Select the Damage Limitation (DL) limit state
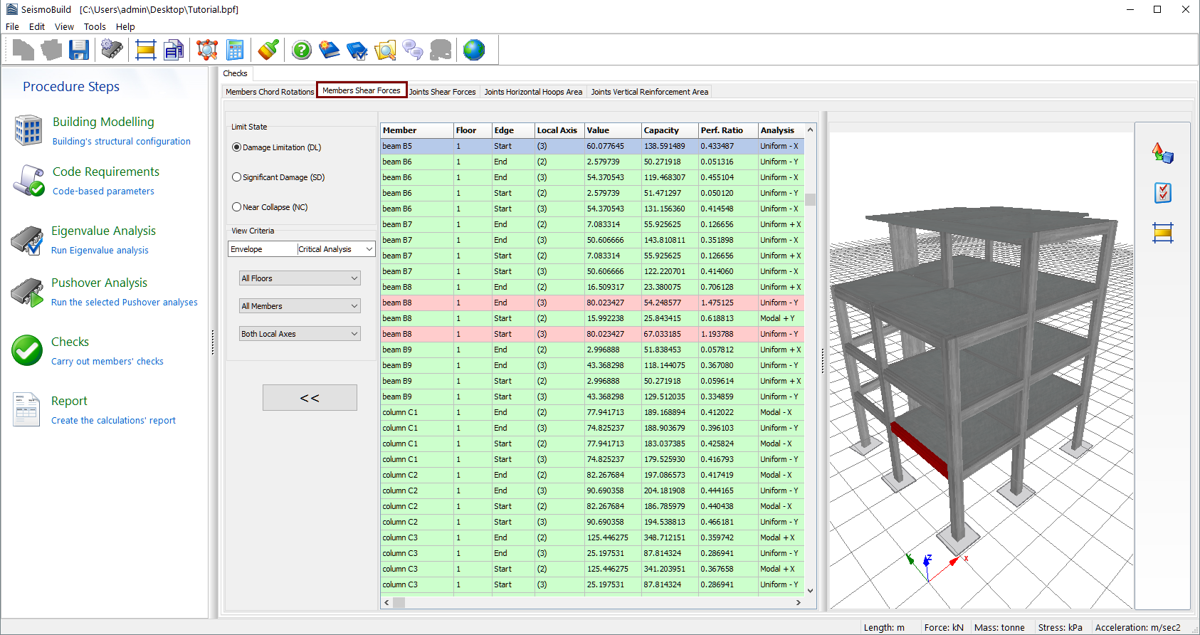This screenshot has width=1200, height=635. pyautogui.click(x=237, y=147)
